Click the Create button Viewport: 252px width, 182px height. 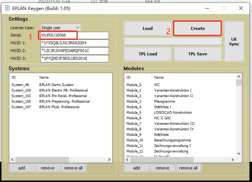tap(198, 28)
